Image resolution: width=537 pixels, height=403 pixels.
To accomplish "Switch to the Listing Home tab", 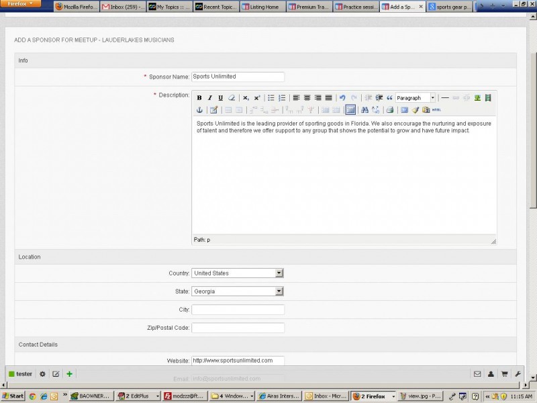I will (x=263, y=7).
